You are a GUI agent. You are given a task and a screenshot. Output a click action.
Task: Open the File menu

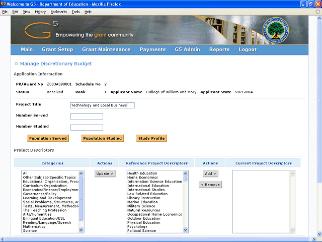[5, 12]
